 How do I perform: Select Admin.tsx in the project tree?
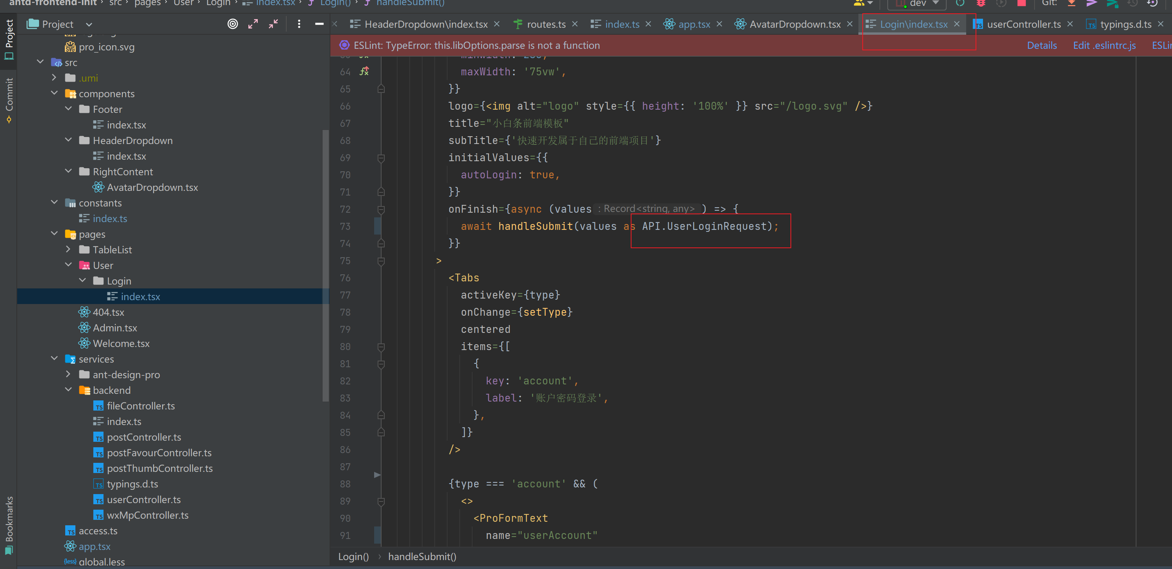115,327
